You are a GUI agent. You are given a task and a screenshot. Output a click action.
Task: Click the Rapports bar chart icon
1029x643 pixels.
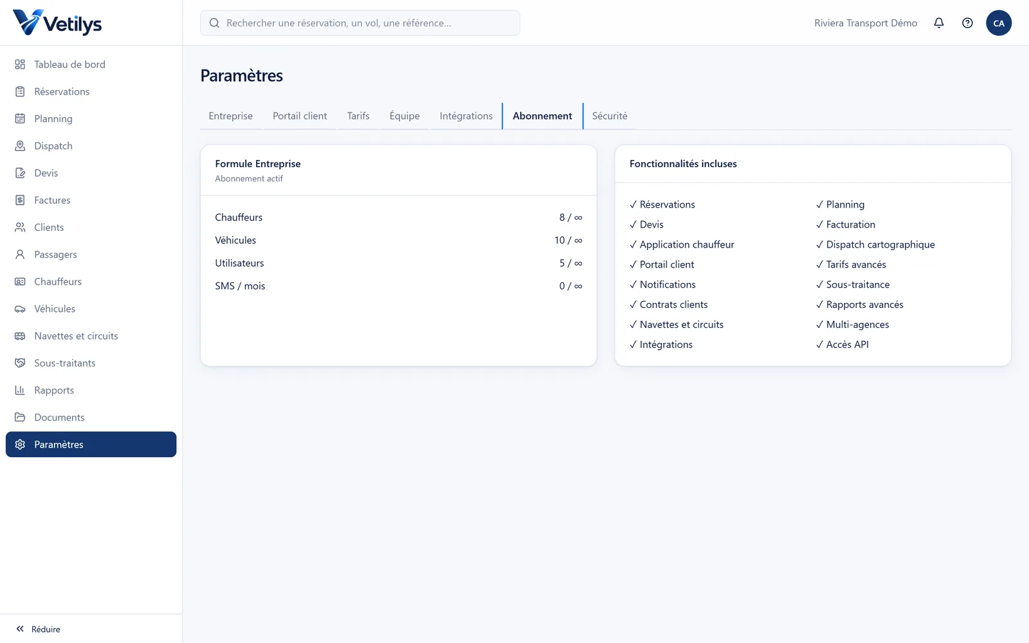[x=20, y=390]
